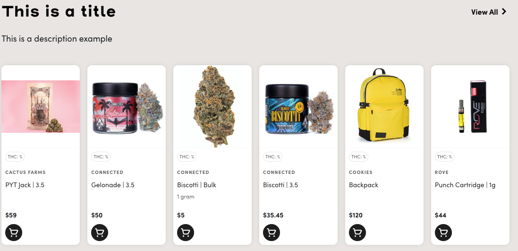518x251 pixels.
Task: Click cart icon for Biscotti 3.5
Action: [272, 233]
